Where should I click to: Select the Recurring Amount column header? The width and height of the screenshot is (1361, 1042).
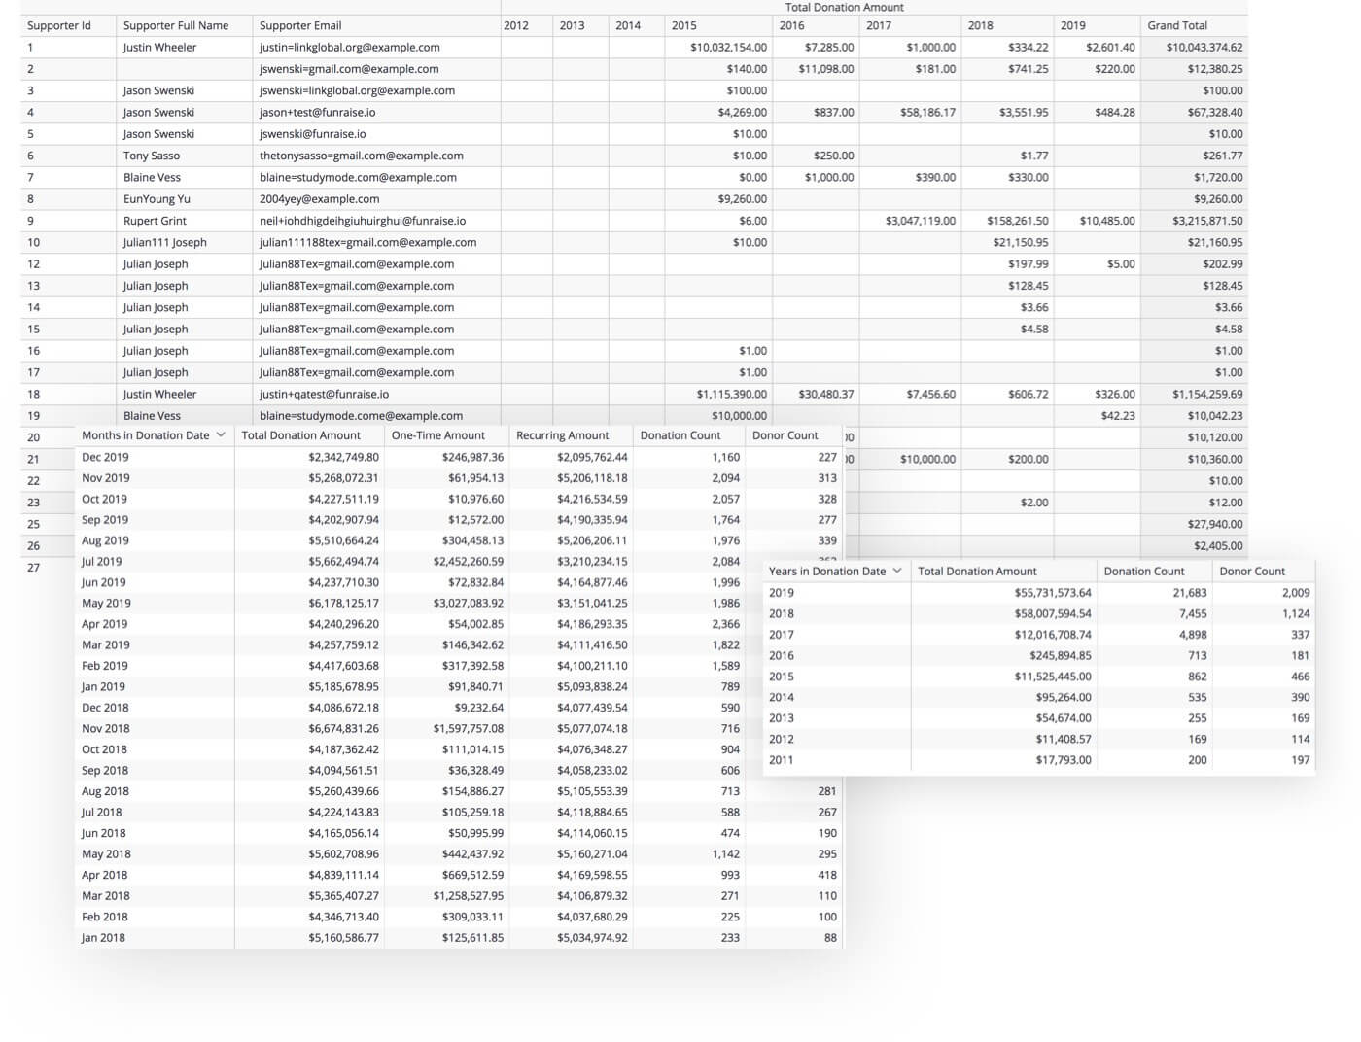point(564,435)
